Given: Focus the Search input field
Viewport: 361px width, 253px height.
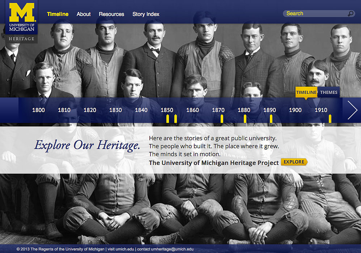Looking at the screenshot, I should pyautogui.click(x=319, y=14).
